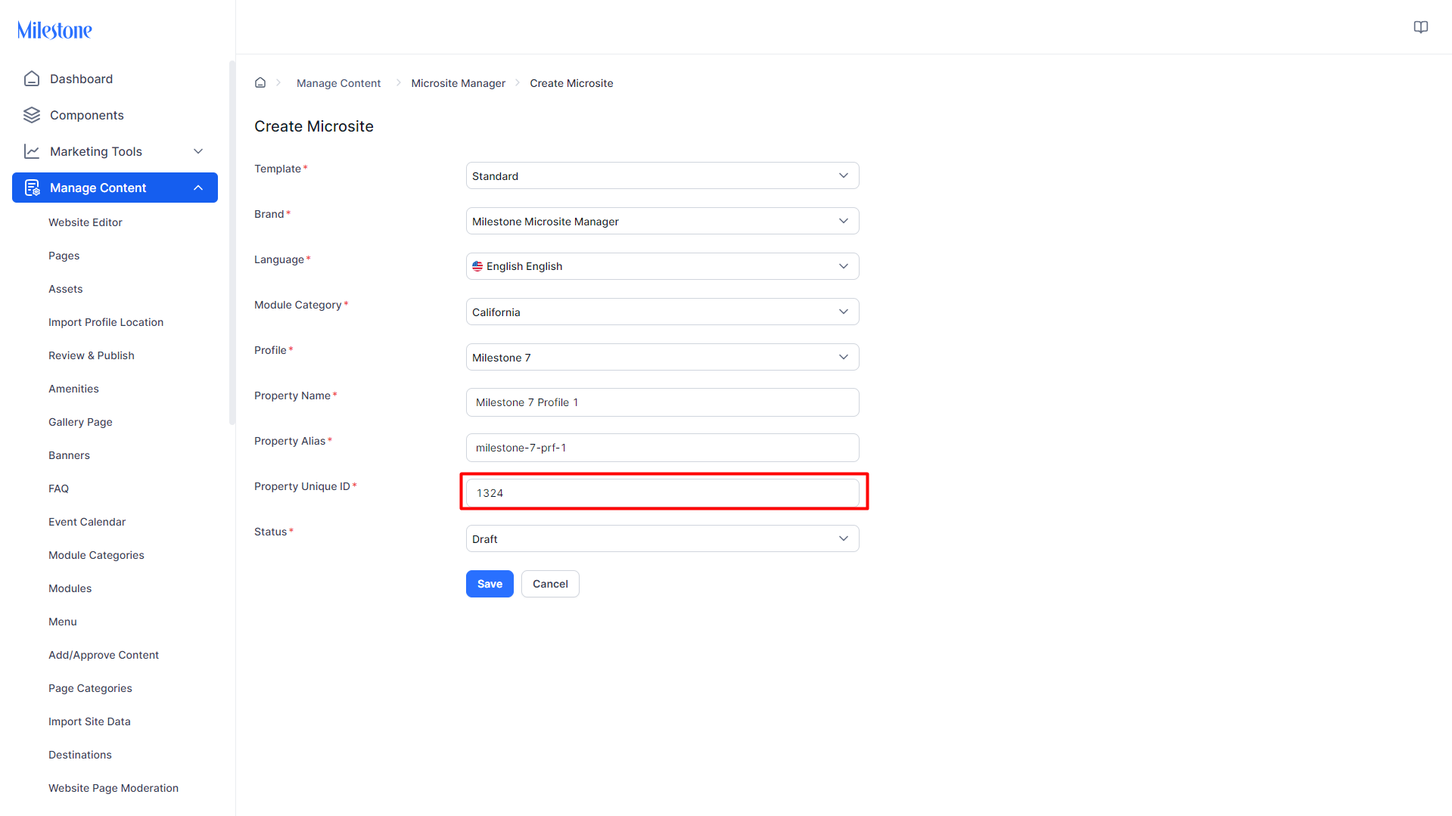Navigate to Amenities
The width and height of the screenshot is (1452, 816).
(73, 389)
